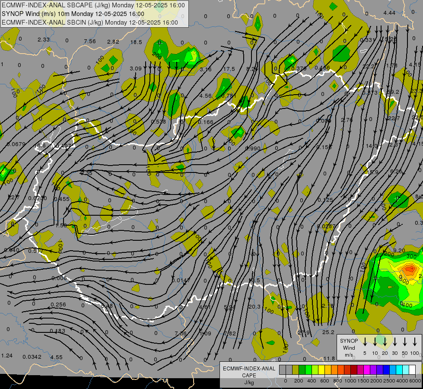
Task: Click the SYNOP Wind 10m title line
Action: (x=73, y=14)
